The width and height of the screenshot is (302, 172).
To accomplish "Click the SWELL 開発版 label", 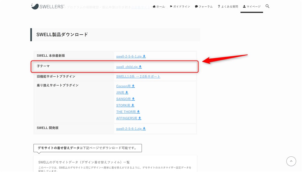I will 48,128.
